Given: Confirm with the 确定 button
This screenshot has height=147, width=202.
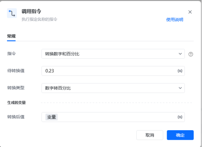Looking at the screenshot, I should [x=180, y=135].
